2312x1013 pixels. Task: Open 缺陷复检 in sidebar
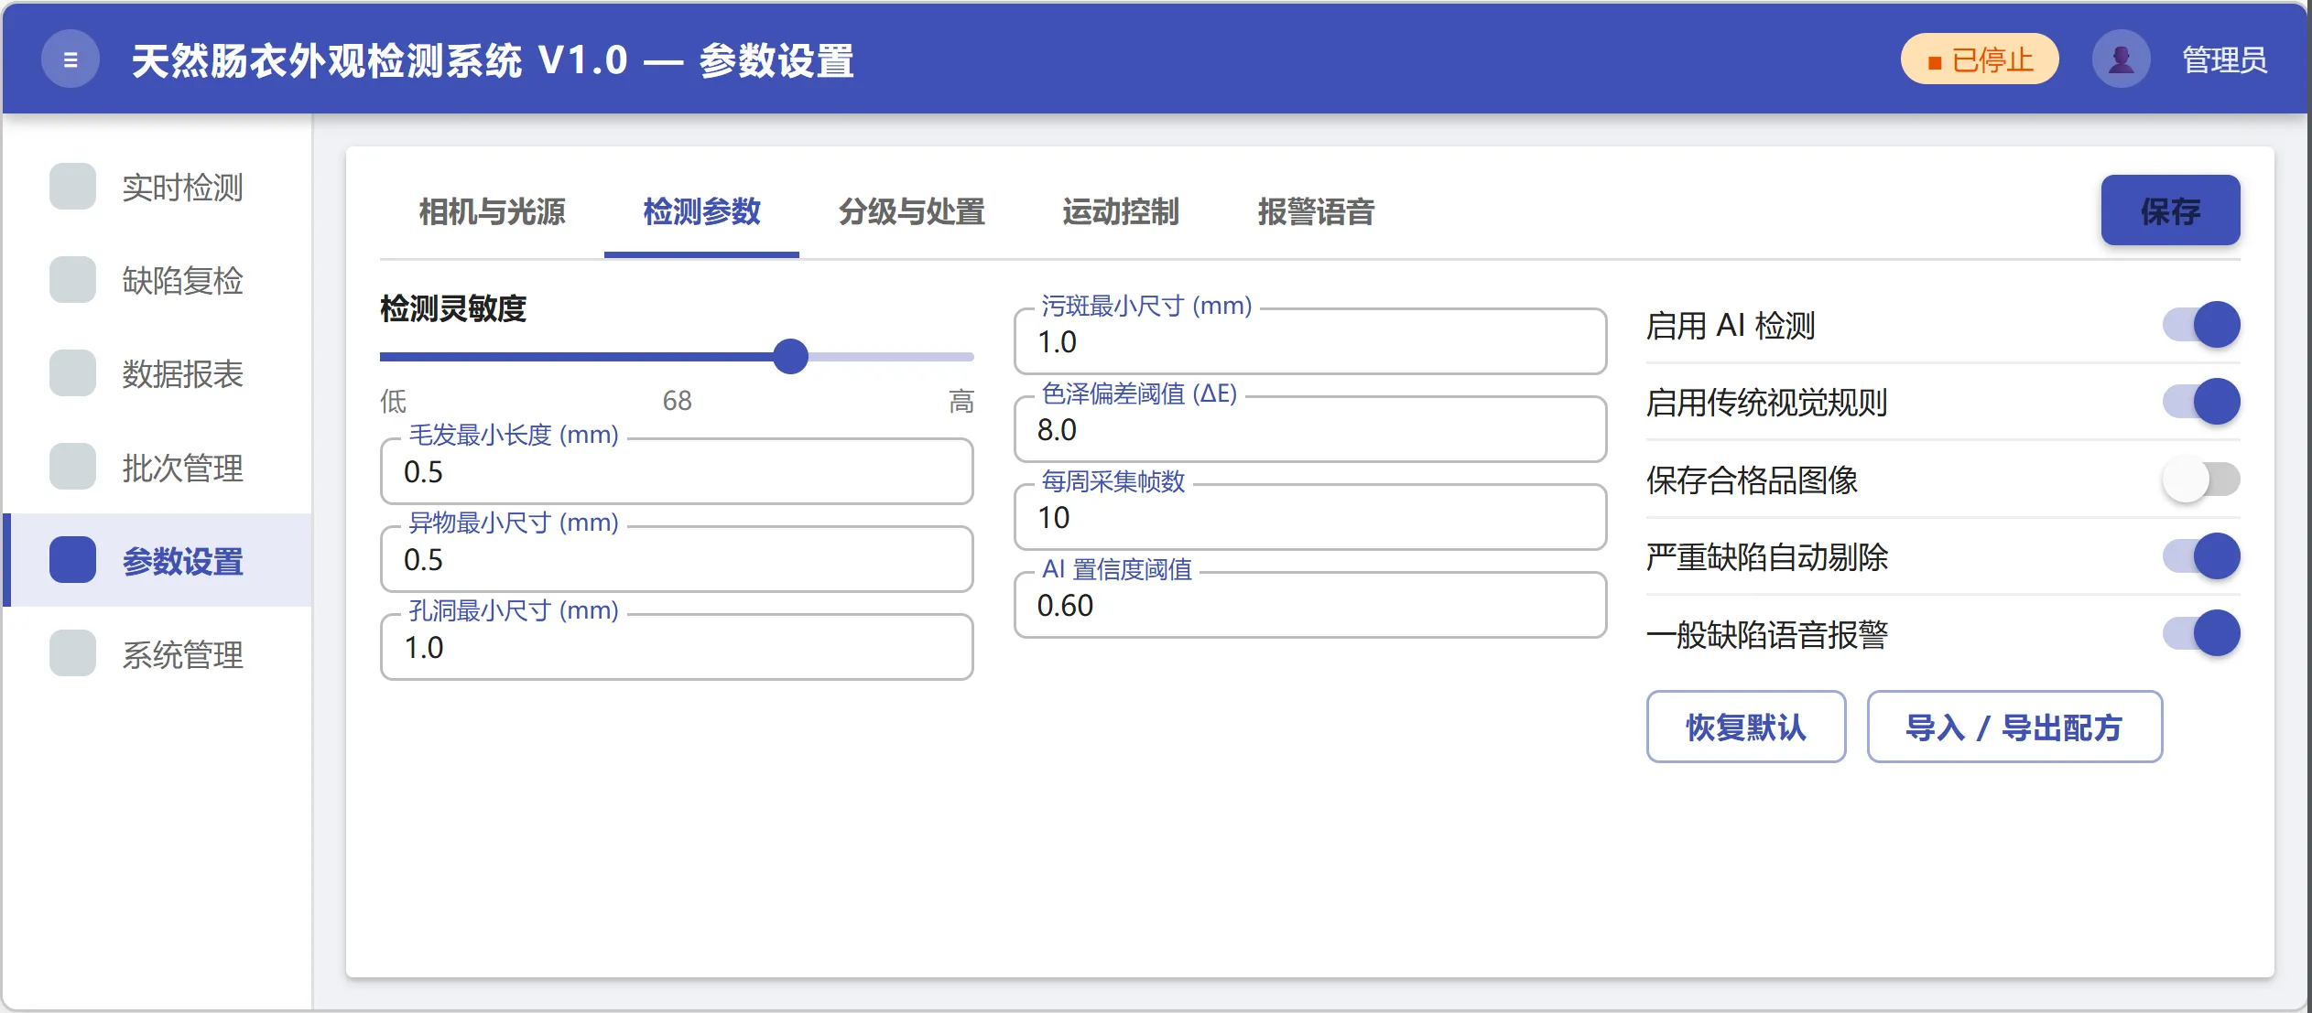coord(157,281)
